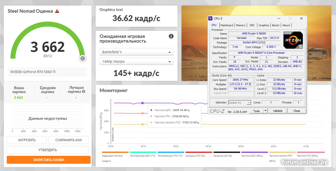The image size is (336, 171).
Task: Click the 36.62 кадр/с graphics test result
Action: (x=136, y=18)
